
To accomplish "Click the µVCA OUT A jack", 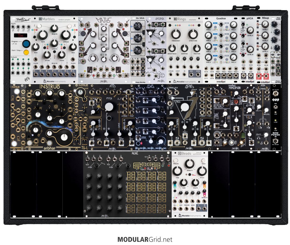I will point(244,76).
